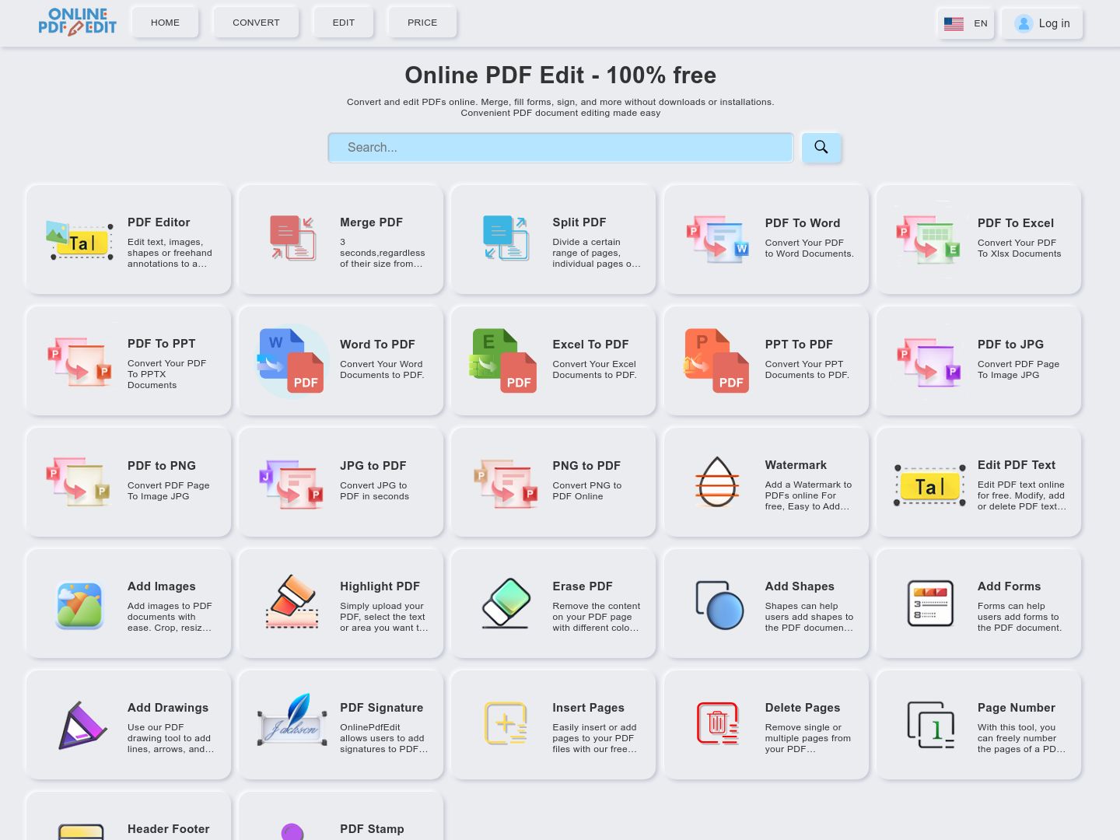Screen dimensions: 1120x840
Task: Click the Word To PDF icon
Action: tap(292, 361)
